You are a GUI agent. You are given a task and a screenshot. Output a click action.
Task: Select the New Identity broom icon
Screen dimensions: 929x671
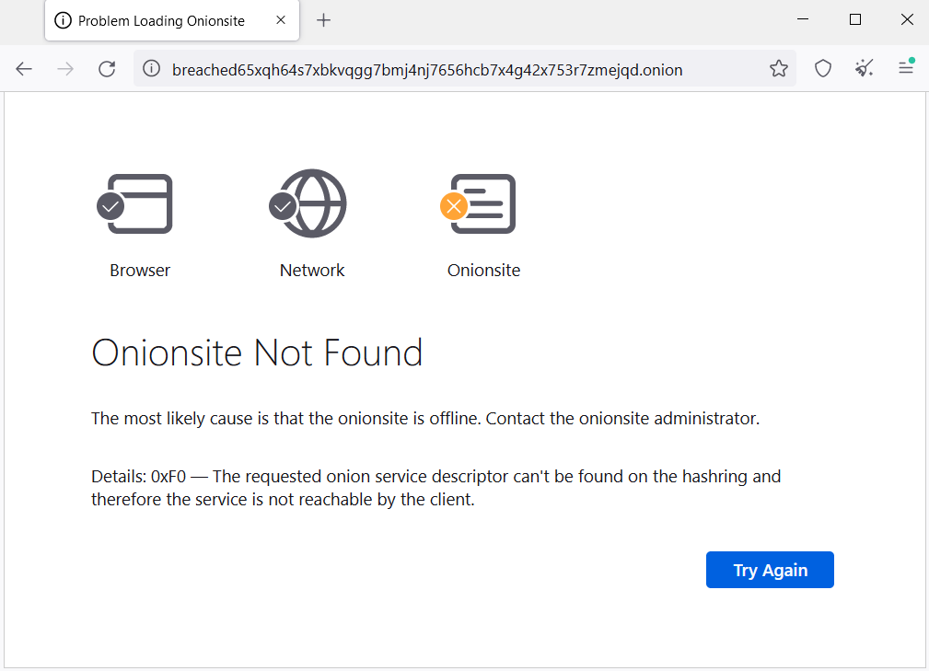pyautogui.click(x=864, y=69)
